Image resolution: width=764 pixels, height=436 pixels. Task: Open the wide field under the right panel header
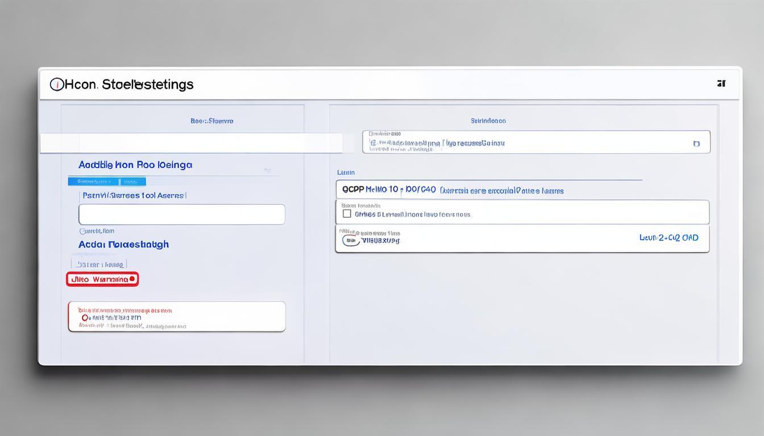pyautogui.click(x=535, y=142)
